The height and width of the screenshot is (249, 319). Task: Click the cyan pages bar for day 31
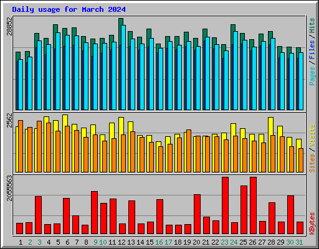(301, 81)
